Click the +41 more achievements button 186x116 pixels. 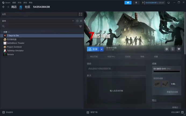click(x=173, y=84)
